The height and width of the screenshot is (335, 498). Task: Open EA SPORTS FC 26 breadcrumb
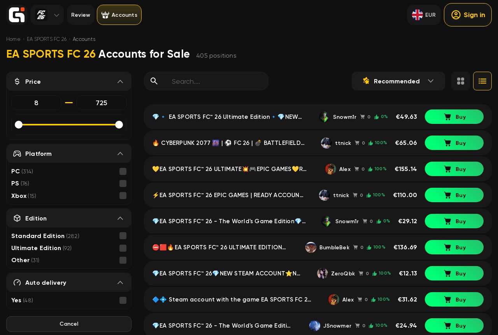(x=47, y=39)
